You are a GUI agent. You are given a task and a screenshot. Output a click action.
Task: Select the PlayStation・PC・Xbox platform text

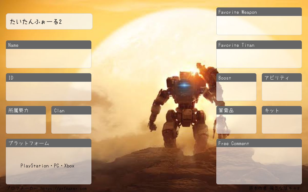[x=47, y=166]
